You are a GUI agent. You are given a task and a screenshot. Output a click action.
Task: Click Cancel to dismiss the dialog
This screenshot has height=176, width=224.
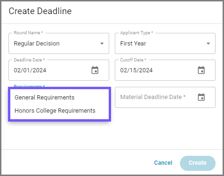(x=163, y=163)
